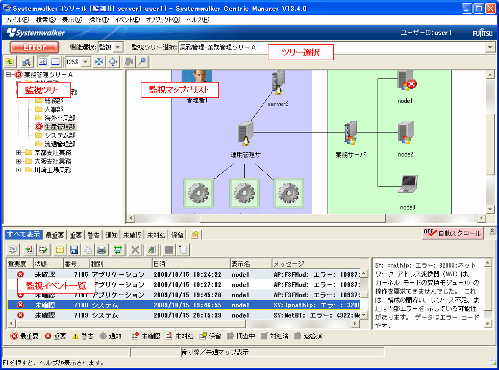Select the node3 laptop icon
The width and height of the screenshot is (499, 370).
(408, 184)
